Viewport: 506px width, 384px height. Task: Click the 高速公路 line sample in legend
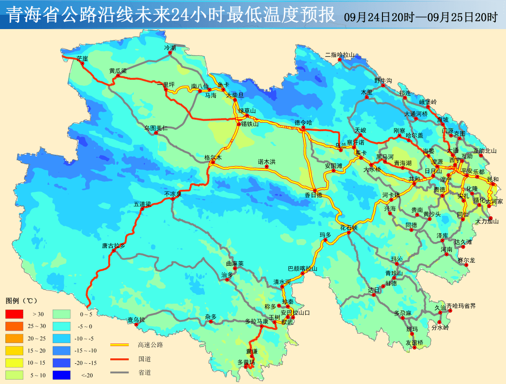click(120, 345)
